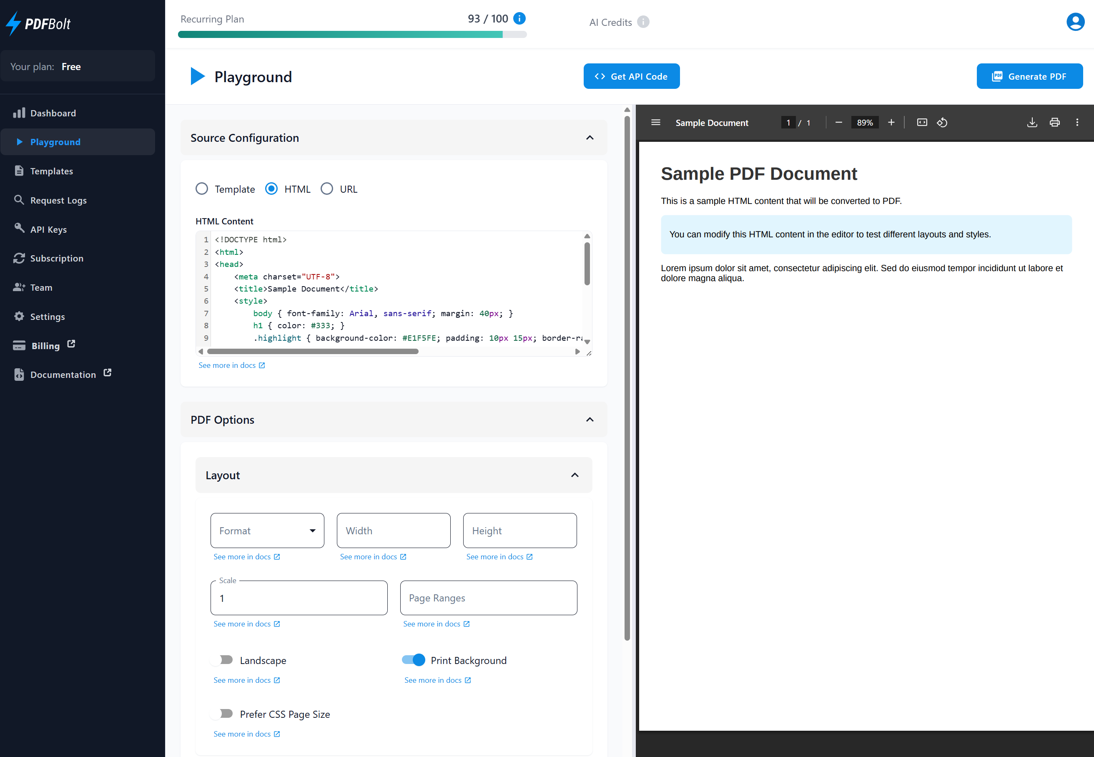Open the Format dropdown

(267, 530)
